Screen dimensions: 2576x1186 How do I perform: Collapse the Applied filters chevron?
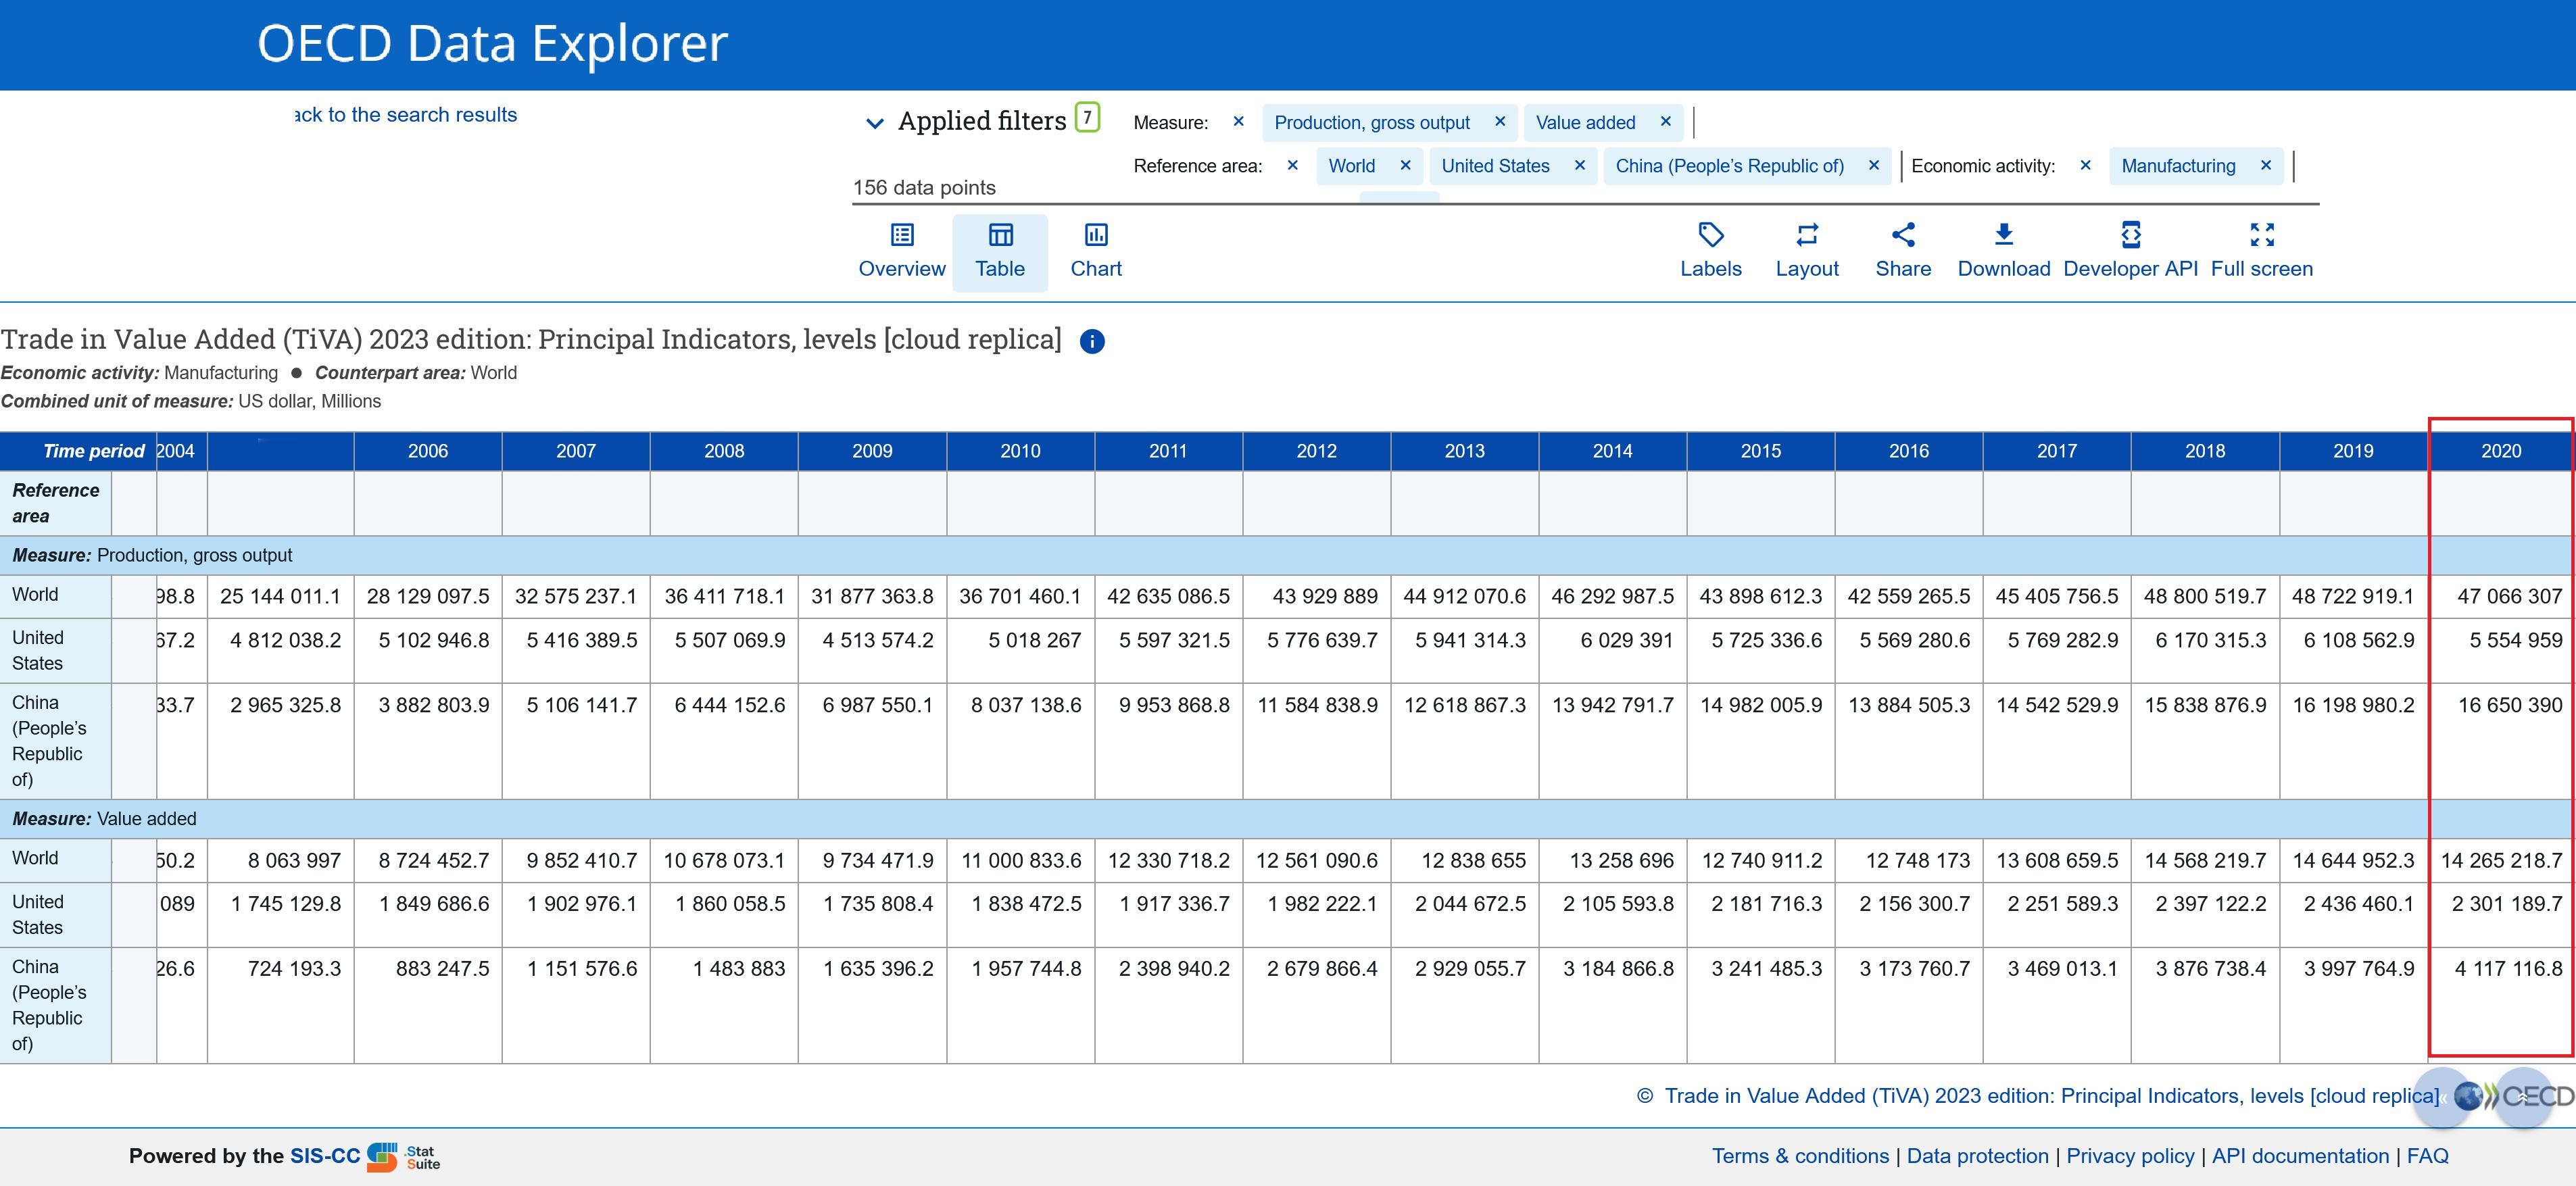tap(874, 123)
